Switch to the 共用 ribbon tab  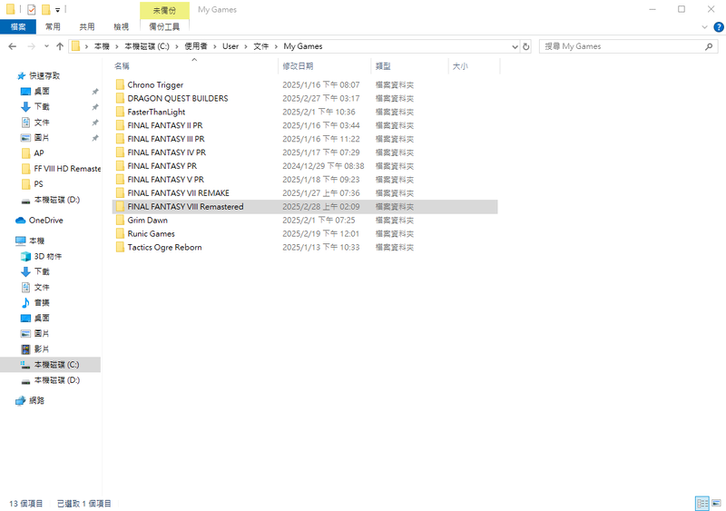point(87,27)
